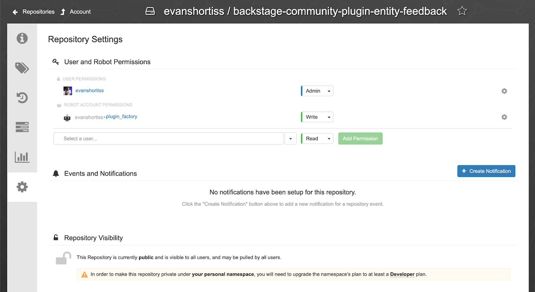
Task: Expand the user selector dropdown arrow
Action: point(291,138)
